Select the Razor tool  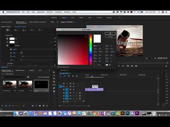coord(54,81)
